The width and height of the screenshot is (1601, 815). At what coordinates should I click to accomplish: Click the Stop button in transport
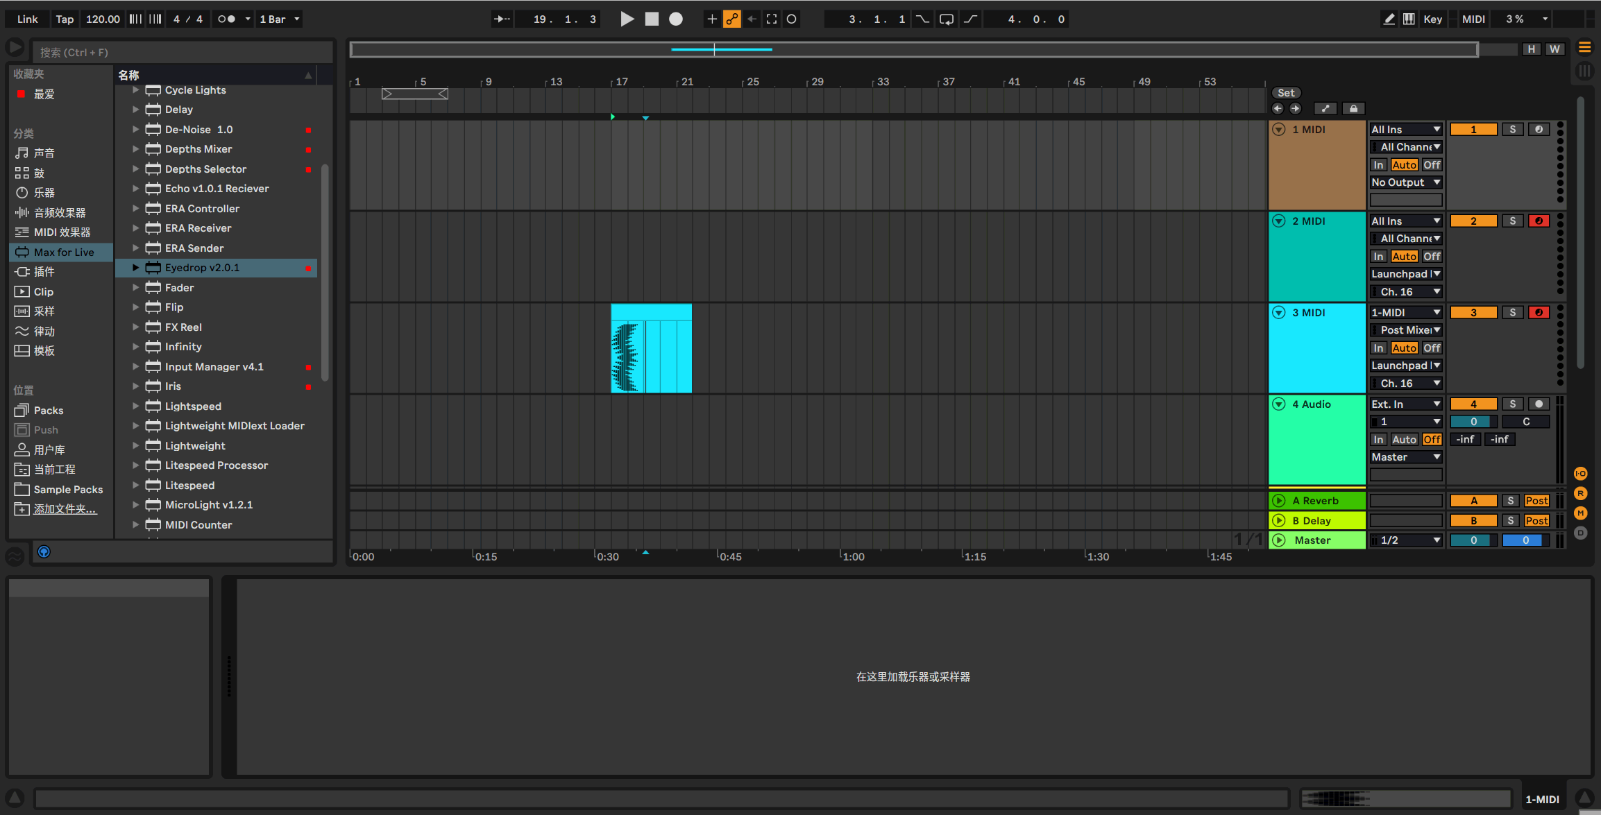pos(651,19)
